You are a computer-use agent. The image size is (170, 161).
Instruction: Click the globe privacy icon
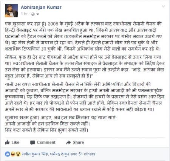tap(33, 14)
